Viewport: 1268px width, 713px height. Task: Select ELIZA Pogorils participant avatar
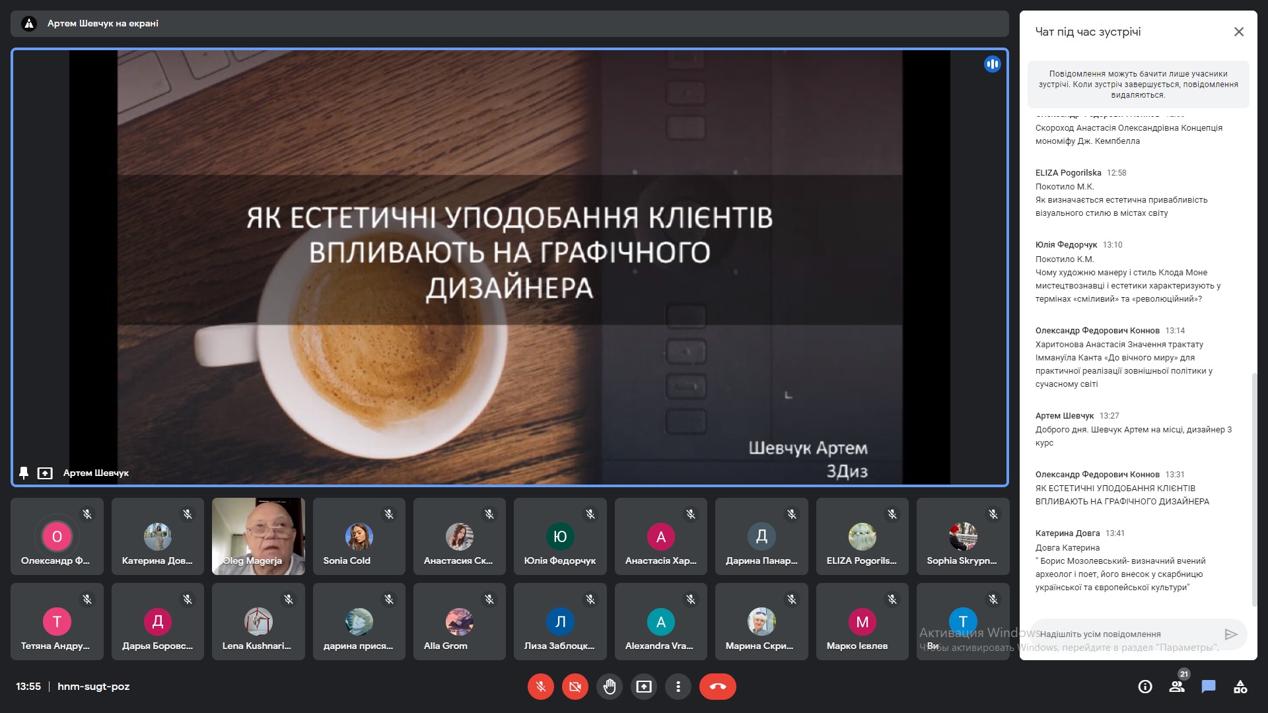[x=863, y=537]
